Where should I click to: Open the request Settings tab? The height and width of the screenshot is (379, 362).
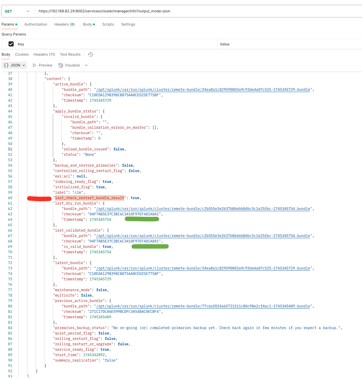click(128, 24)
